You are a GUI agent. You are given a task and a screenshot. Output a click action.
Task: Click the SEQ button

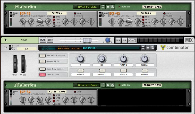click(x=118, y=40)
